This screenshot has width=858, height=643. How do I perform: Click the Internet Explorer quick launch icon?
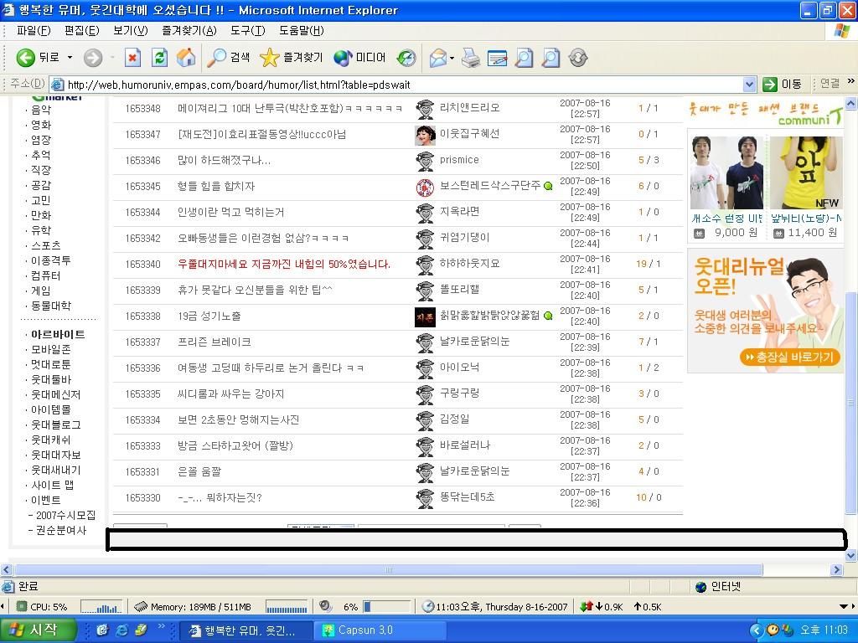(121, 630)
